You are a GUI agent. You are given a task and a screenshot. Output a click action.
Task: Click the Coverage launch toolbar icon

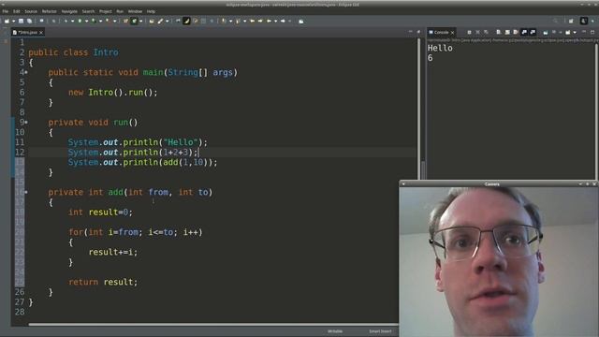94,21
